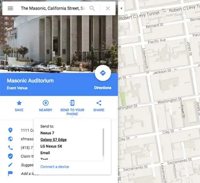This screenshot has height=183, width=200.
Task: Click the Masonic Auditorium photo
Action: [59, 44]
